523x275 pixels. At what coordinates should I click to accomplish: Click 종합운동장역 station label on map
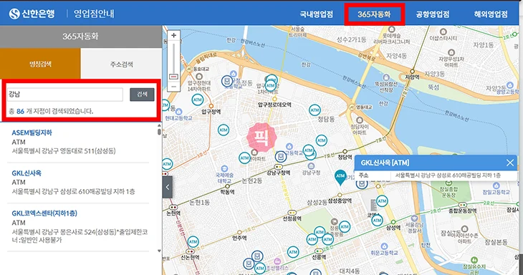pos(462,211)
